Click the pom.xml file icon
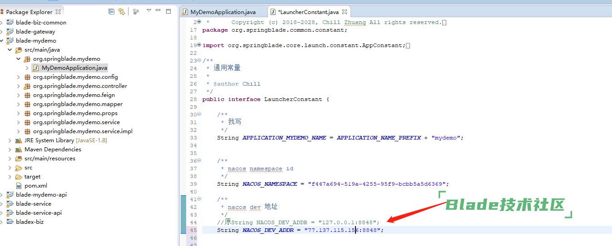Viewport: 612px width, 246px height. coord(19,185)
